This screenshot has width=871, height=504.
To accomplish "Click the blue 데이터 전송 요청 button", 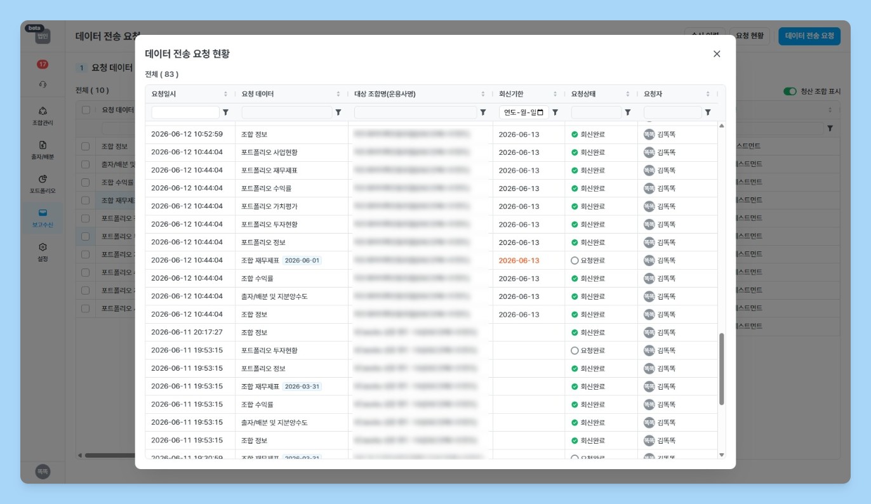I will 809,36.
